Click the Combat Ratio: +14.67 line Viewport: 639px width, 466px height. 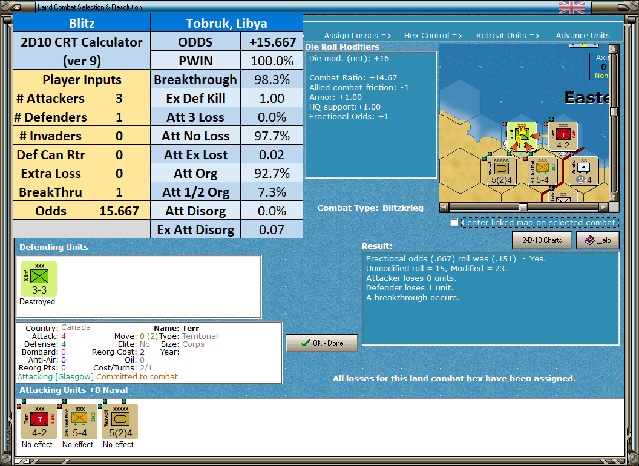pyautogui.click(x=353, y=77)
